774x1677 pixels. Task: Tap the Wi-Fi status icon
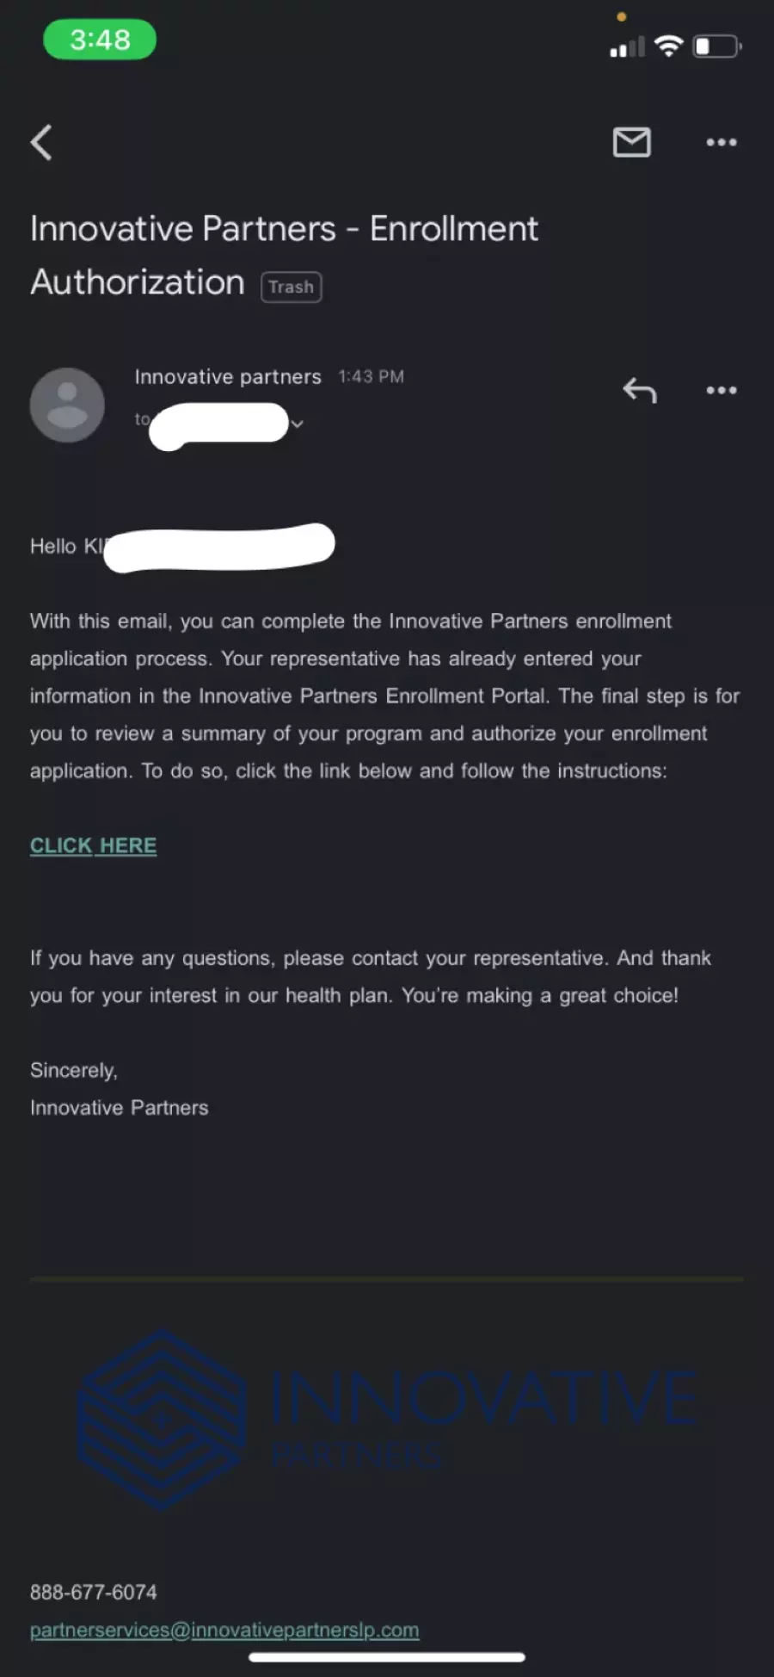[x=668, y=46]
